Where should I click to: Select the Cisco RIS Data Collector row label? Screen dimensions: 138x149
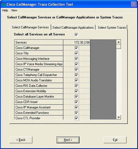39,86
